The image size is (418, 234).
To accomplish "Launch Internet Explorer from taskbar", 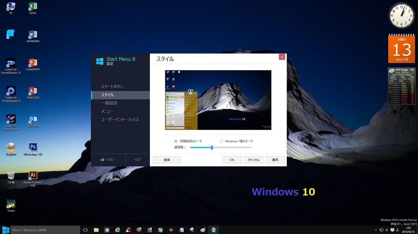I will click(x=118, y=230).
